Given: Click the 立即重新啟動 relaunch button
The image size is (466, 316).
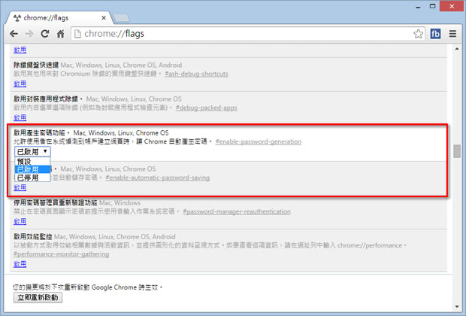Looking at the screenshot, I should [x=38, y=297].
